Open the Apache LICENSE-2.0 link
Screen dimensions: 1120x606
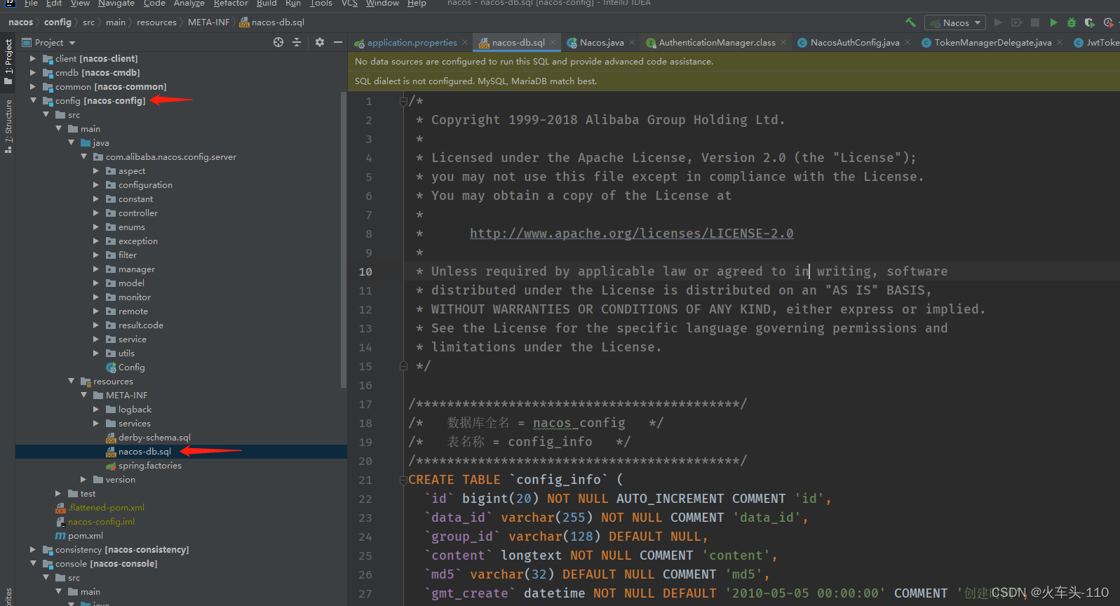tap(631, 234)
